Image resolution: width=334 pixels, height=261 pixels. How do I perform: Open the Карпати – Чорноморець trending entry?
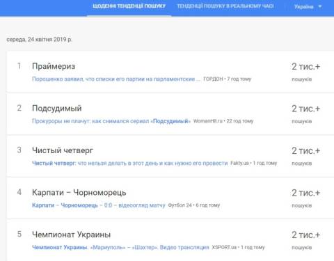79,192
